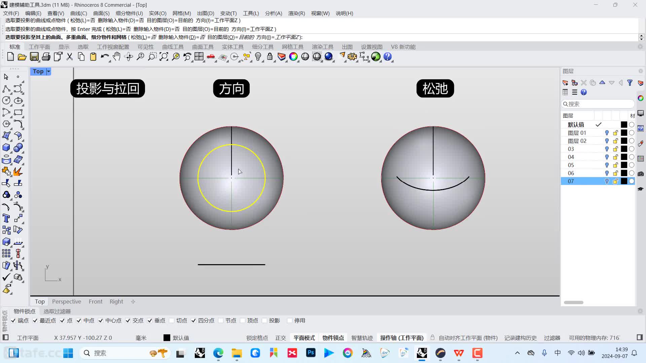Switch to the Perspective viewport tab
Screen dimensions: 646x363
click(67, 301)
